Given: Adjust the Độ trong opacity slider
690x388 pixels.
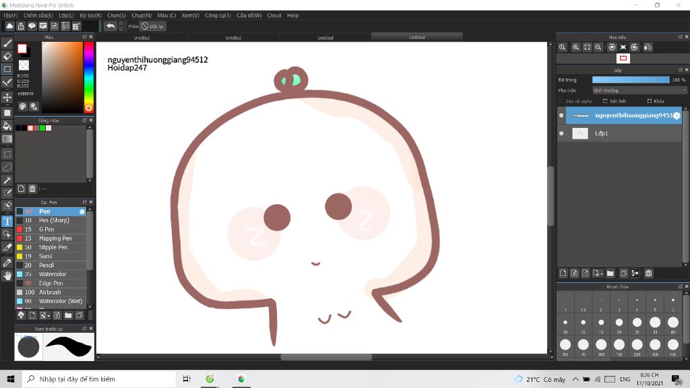Looking at the screenshot, I should click(631, 79).
